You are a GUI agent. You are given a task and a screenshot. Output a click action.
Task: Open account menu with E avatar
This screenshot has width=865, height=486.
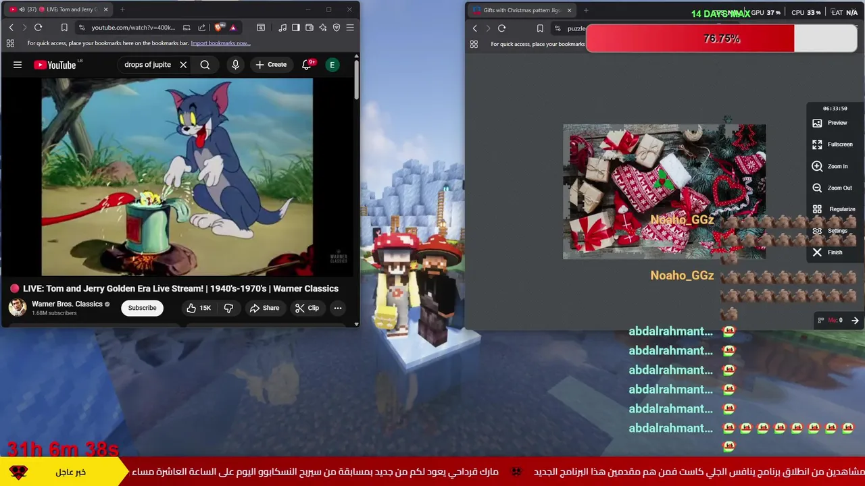point(332,65)
